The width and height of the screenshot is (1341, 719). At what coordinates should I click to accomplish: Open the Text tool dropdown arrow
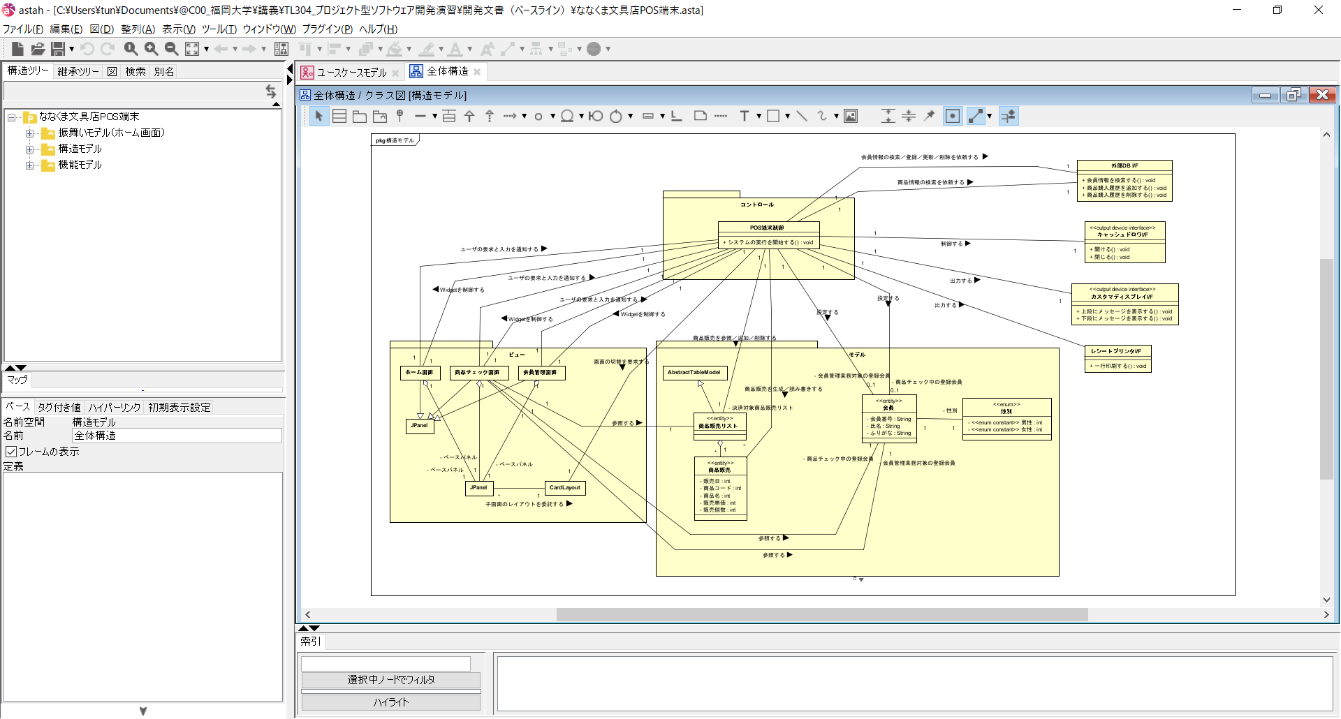pyautogui.click(x=759, y=116)
